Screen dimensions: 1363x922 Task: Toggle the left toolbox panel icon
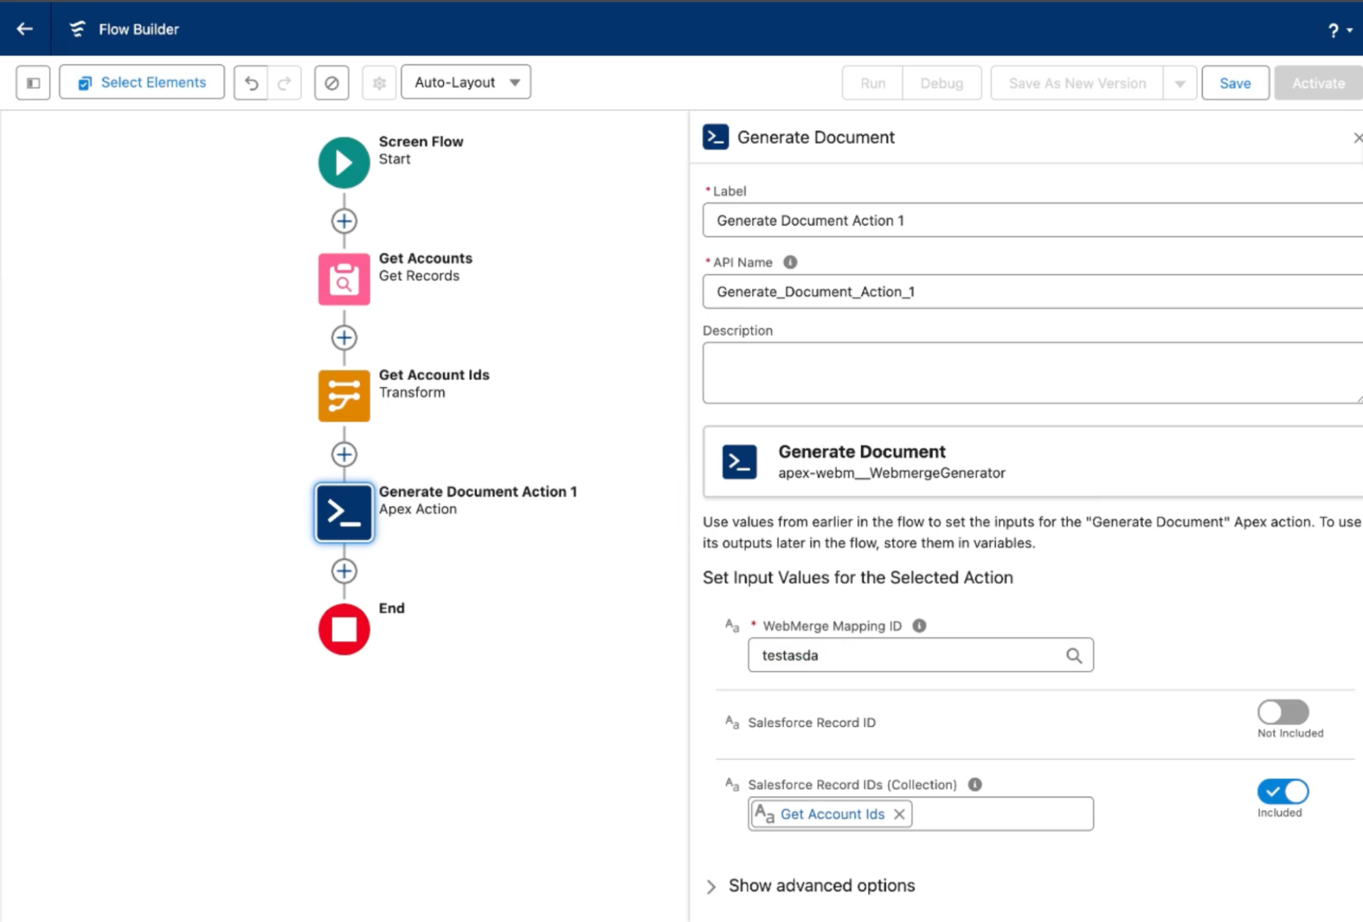tap(33, 83)
